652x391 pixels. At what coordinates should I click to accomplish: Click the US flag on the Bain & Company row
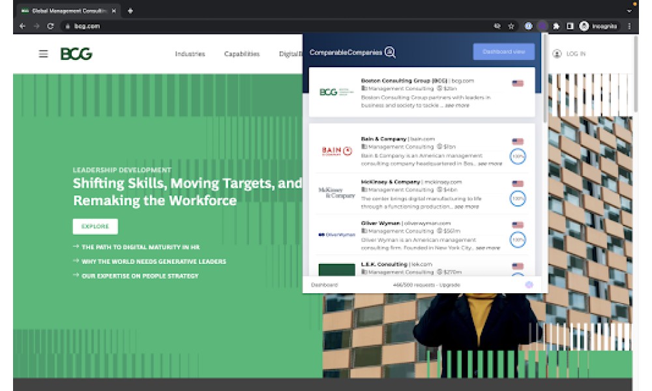518,141
